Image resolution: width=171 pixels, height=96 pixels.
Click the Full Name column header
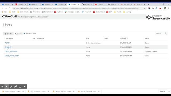[x=41, y=38]
